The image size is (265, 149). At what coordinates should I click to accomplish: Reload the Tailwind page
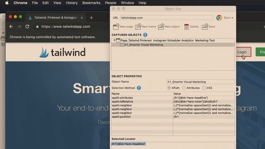(x=27, y=26)
